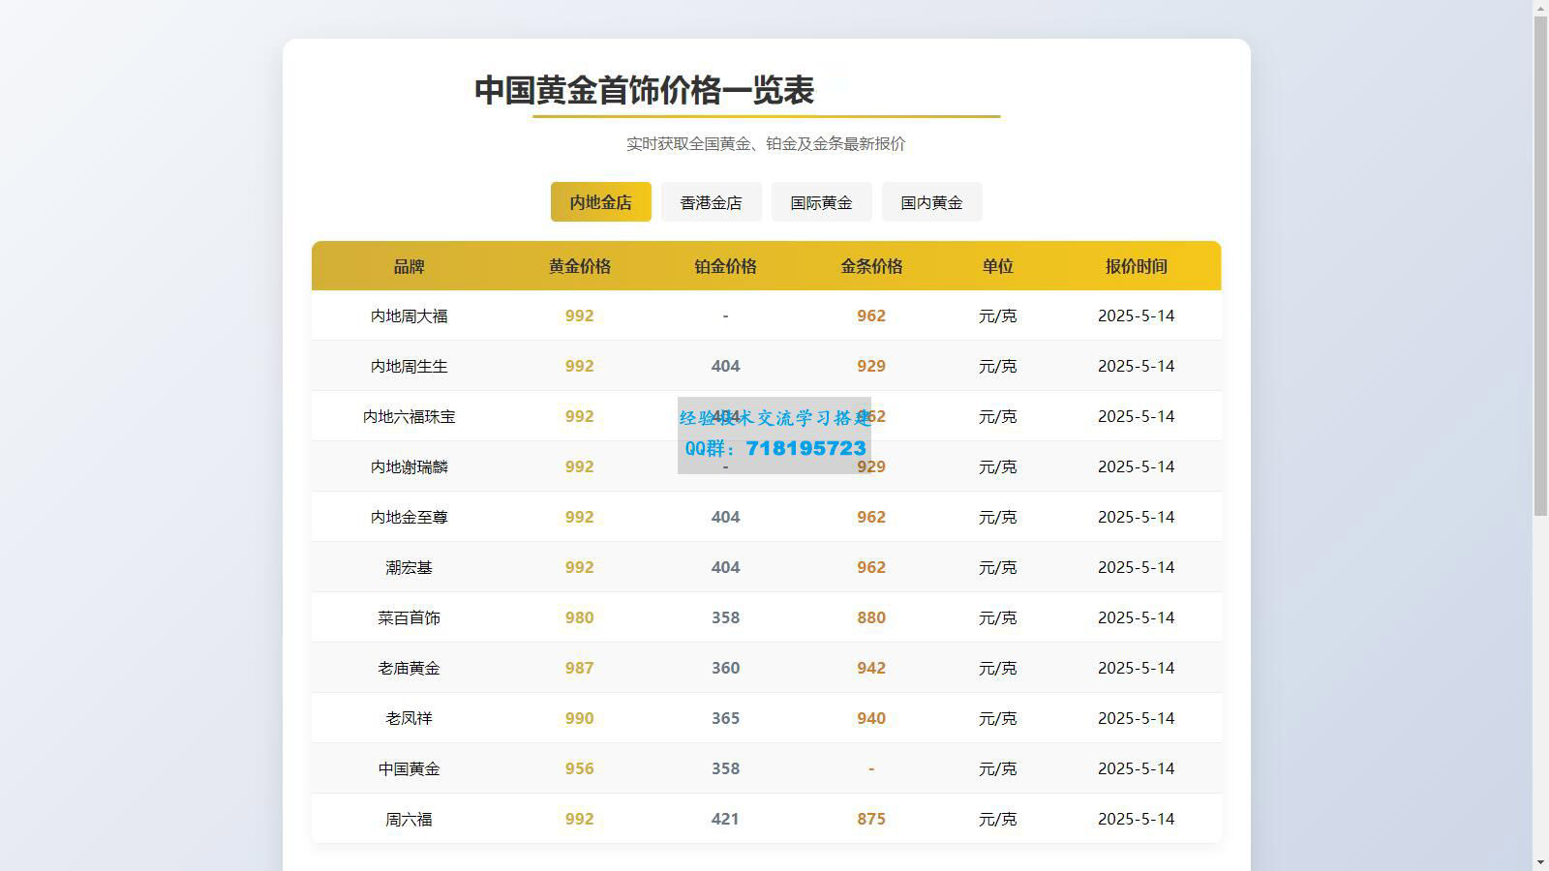Click the 单位 column header
The height and width of the screenshot is (871, 1549).
tap(997, 266)
